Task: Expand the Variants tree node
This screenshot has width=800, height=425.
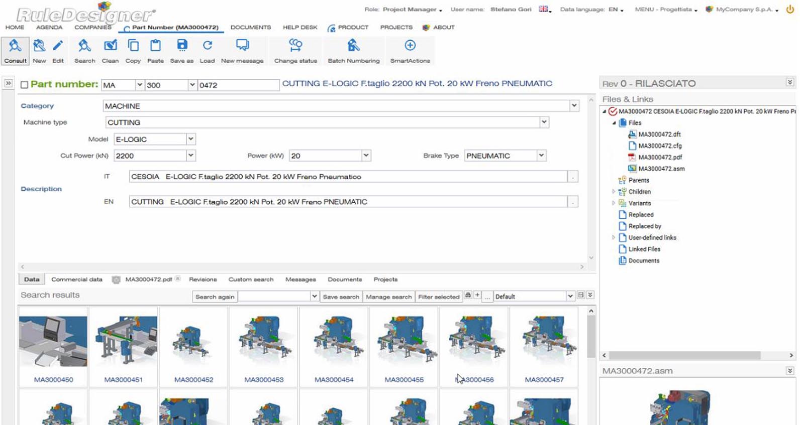Action: [x=614, y=203]
